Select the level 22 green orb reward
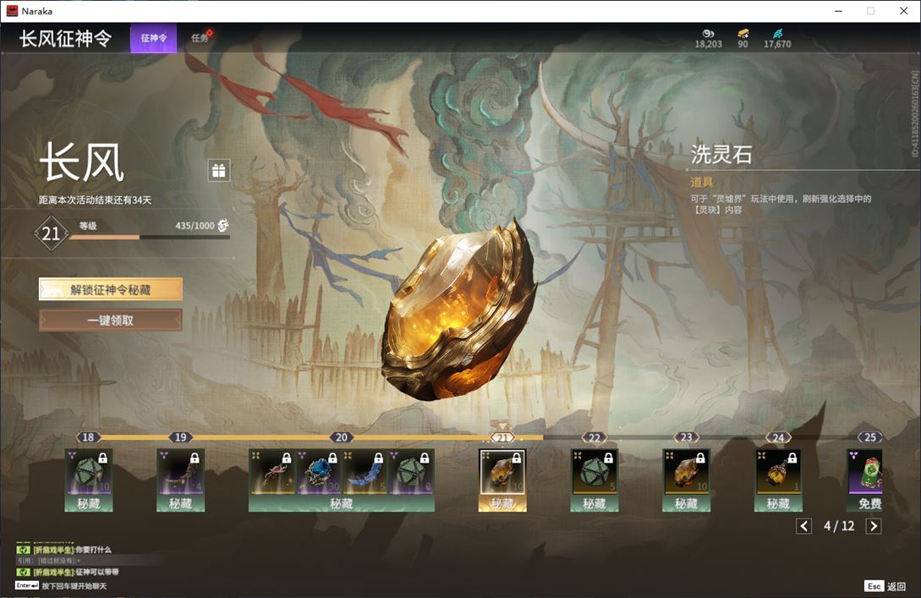 [x=595, y=472]
